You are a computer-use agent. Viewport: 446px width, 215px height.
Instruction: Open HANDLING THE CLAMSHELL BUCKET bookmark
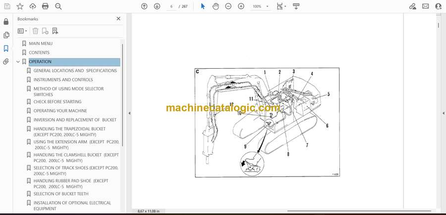[76, 158]
